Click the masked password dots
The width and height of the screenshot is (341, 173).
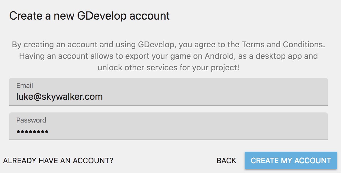click(32, 132)
